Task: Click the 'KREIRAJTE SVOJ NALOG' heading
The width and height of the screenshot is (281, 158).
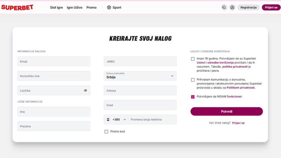Action: coord(140,38)
